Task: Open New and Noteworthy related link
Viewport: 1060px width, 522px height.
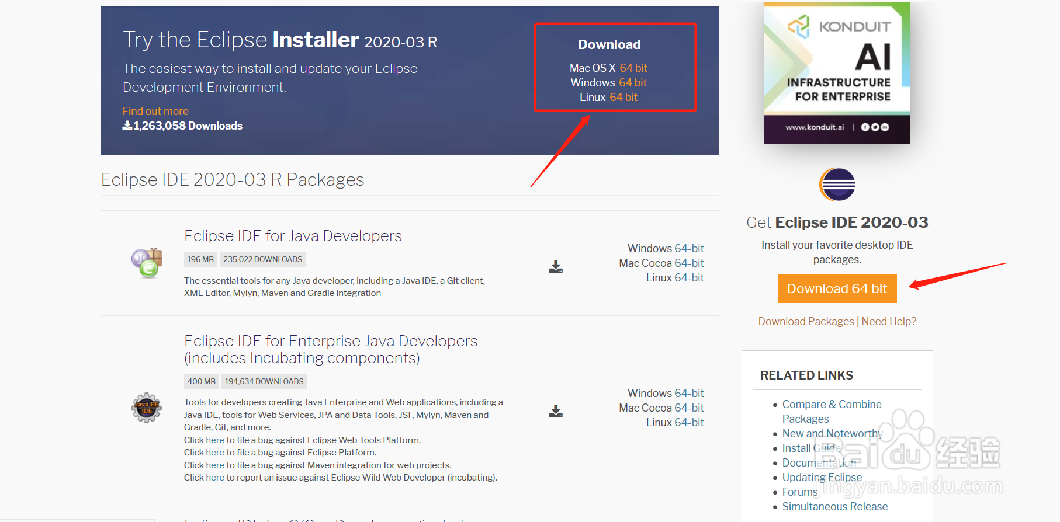Action: [832, 433]
